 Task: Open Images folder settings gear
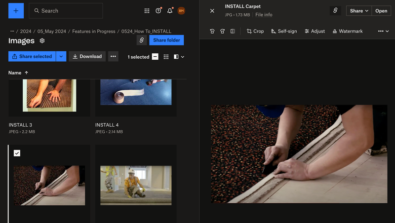pos(42,41)
